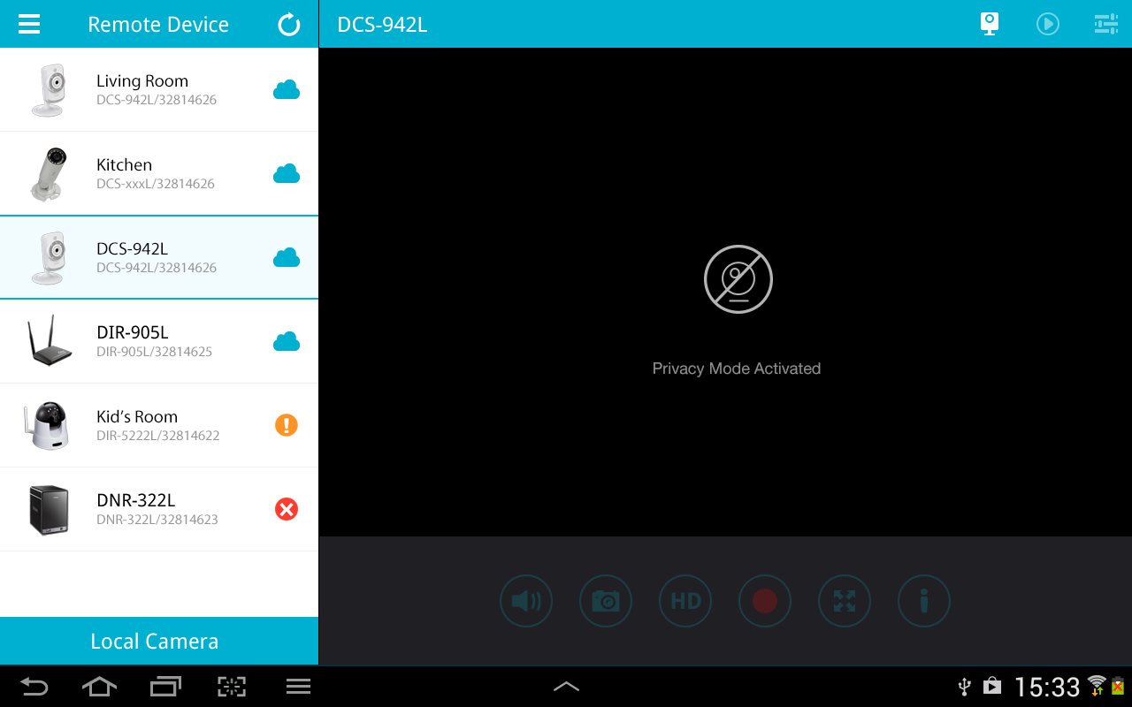Image resolution: width=1132 pixels, height=707 pixels.
Task: Tap the DCS-xxxL/32814626 model text
Action: [x=156, y=184]
